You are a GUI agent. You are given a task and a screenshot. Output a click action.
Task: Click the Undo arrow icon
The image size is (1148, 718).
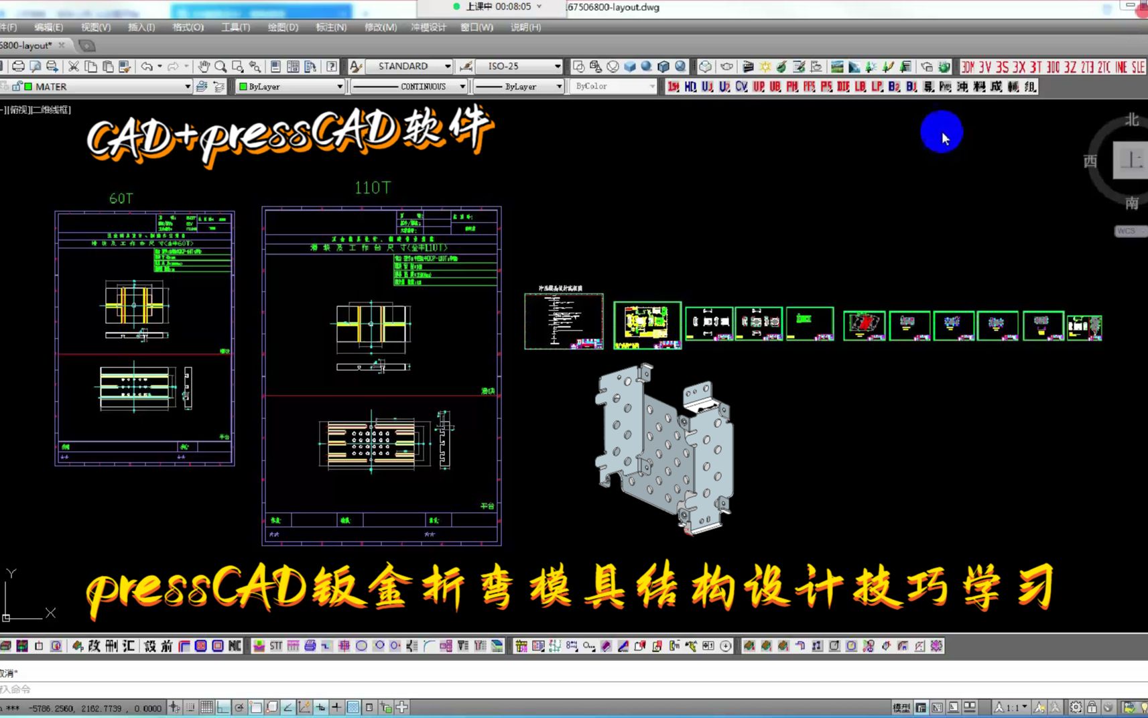coord(147,66)
